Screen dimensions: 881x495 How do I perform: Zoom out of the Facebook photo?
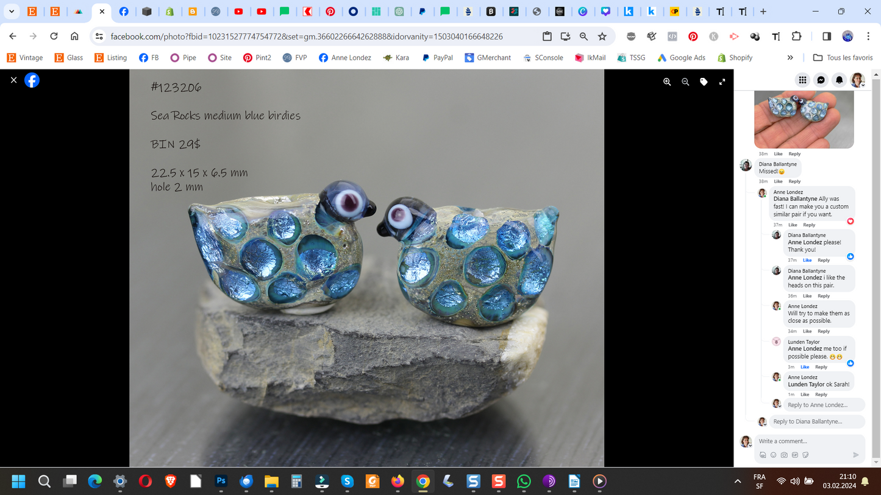685,82
